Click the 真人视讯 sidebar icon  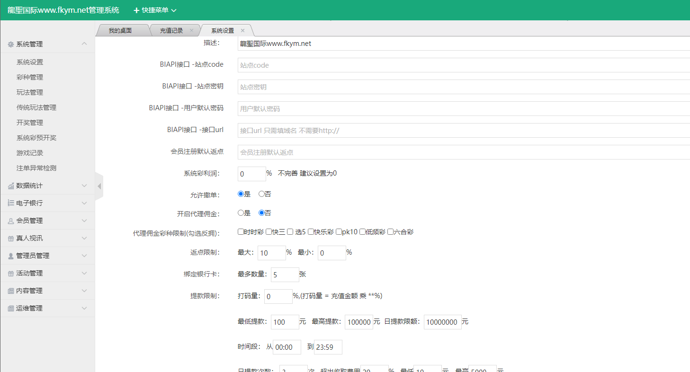12,238
